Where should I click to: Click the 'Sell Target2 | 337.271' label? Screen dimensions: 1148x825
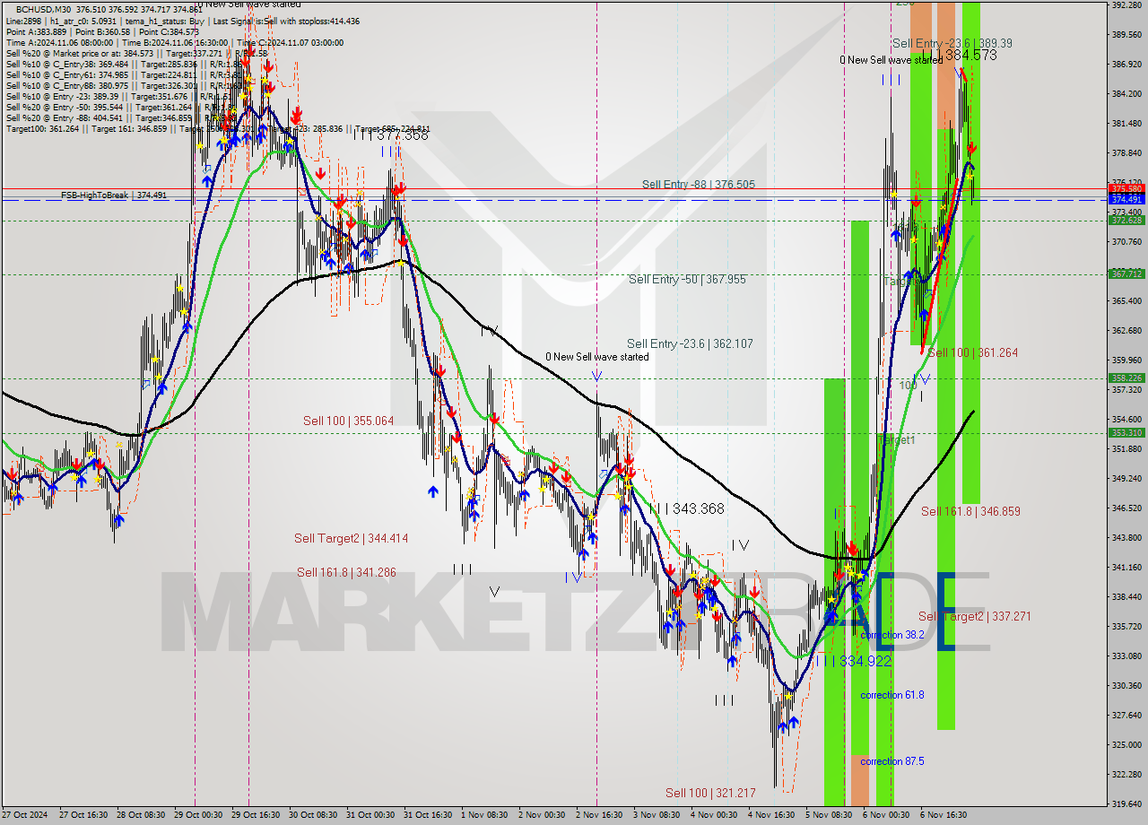click(x=974, y=617)
